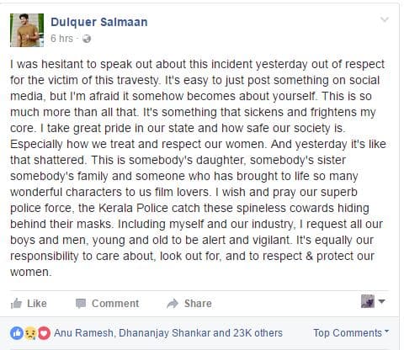Click the 6 hrs timestamp link
This screenshot has width=404, height=350.
pyautogui.click(x=61, y=39)
